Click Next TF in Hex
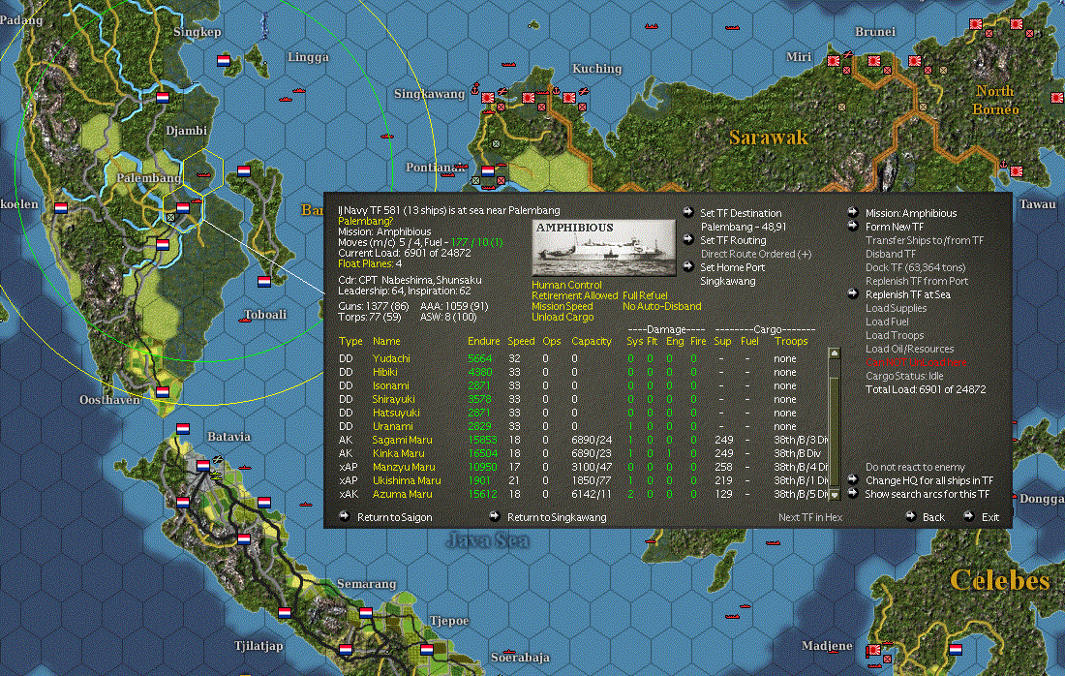This screenshot has width=1065, height=676. click(810, 517)
